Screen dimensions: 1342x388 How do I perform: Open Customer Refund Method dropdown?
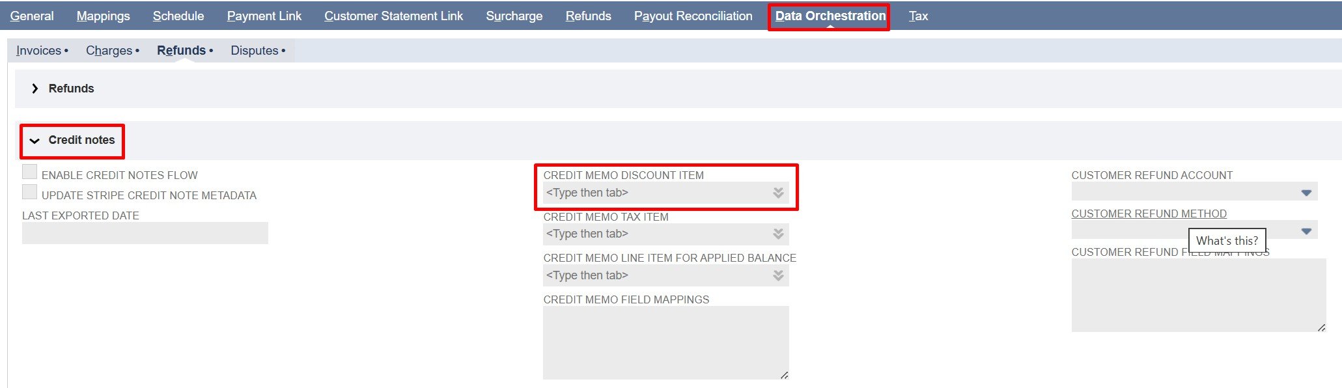coord(1306,231)
